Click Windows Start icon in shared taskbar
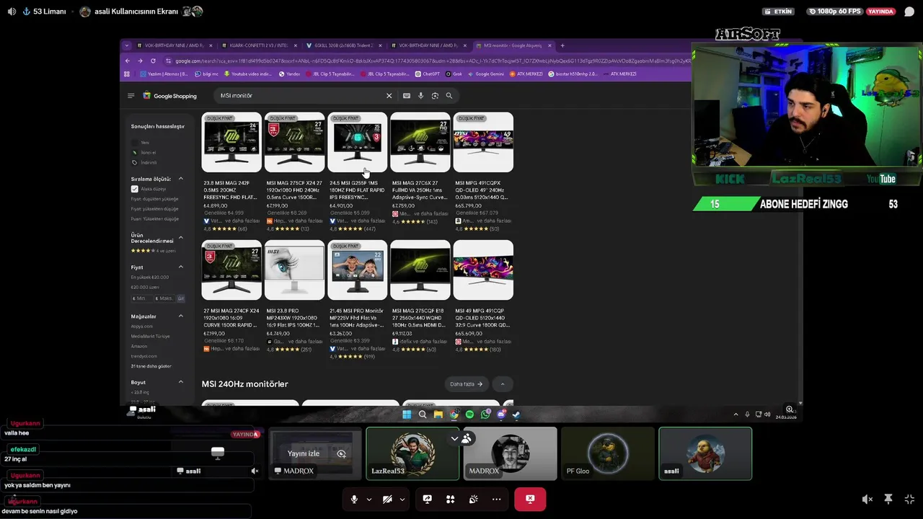This screenshot has width=923, height=519. [407, 414]
